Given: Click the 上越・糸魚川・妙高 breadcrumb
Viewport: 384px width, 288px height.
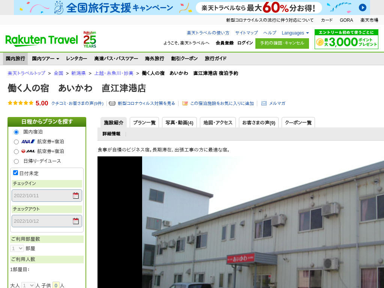Looking at the screenshot, I should [x=114, y=73].
